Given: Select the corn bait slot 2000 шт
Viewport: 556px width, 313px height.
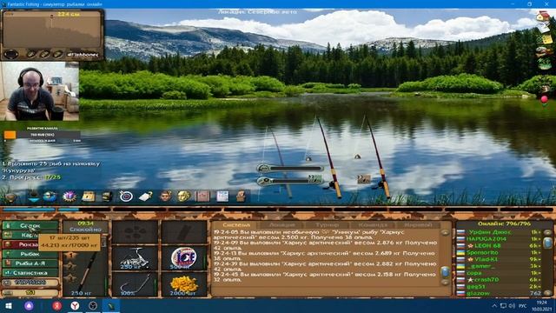Looking at the screenshot, I should [183, 284].
